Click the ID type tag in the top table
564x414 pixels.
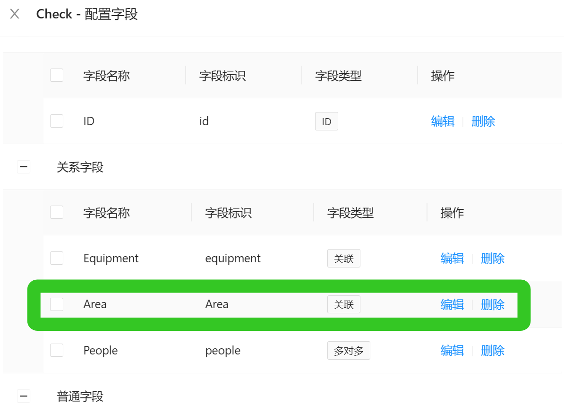click(326, 121)
